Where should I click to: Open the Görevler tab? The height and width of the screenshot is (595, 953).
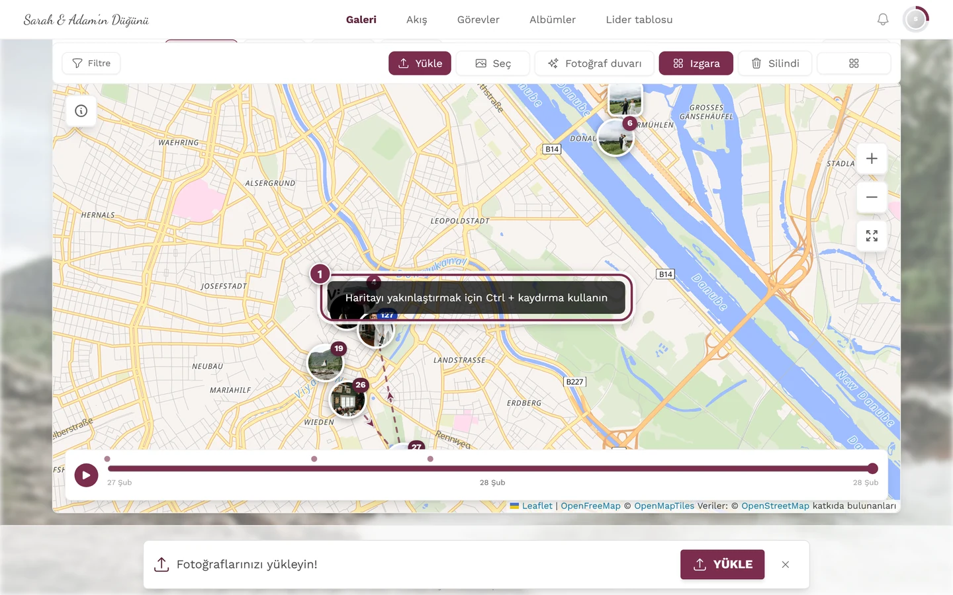tap(478, 20)
